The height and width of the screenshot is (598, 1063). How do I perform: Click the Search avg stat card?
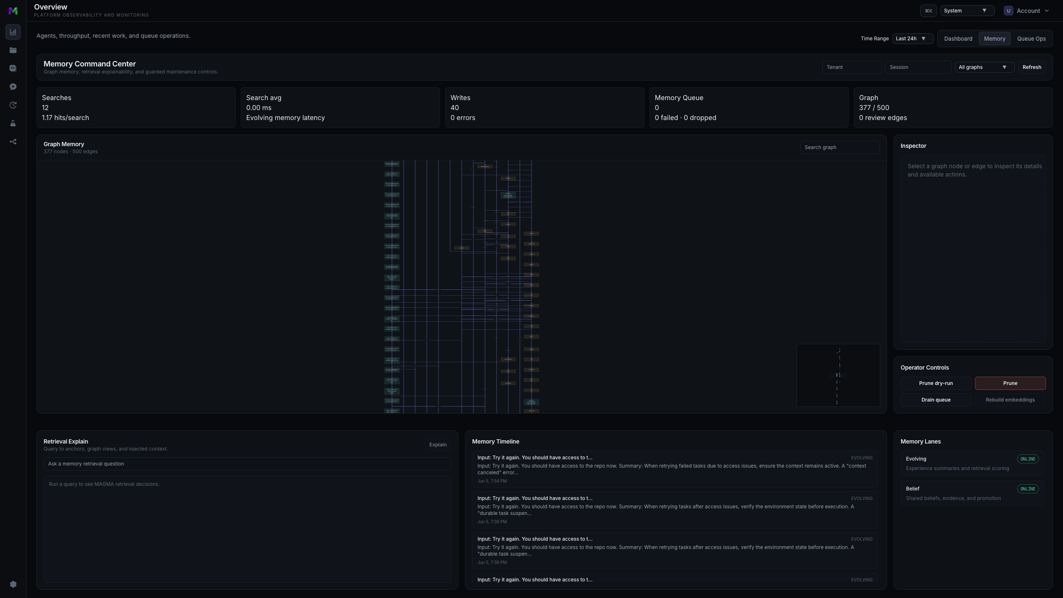[x=340, y=108]
